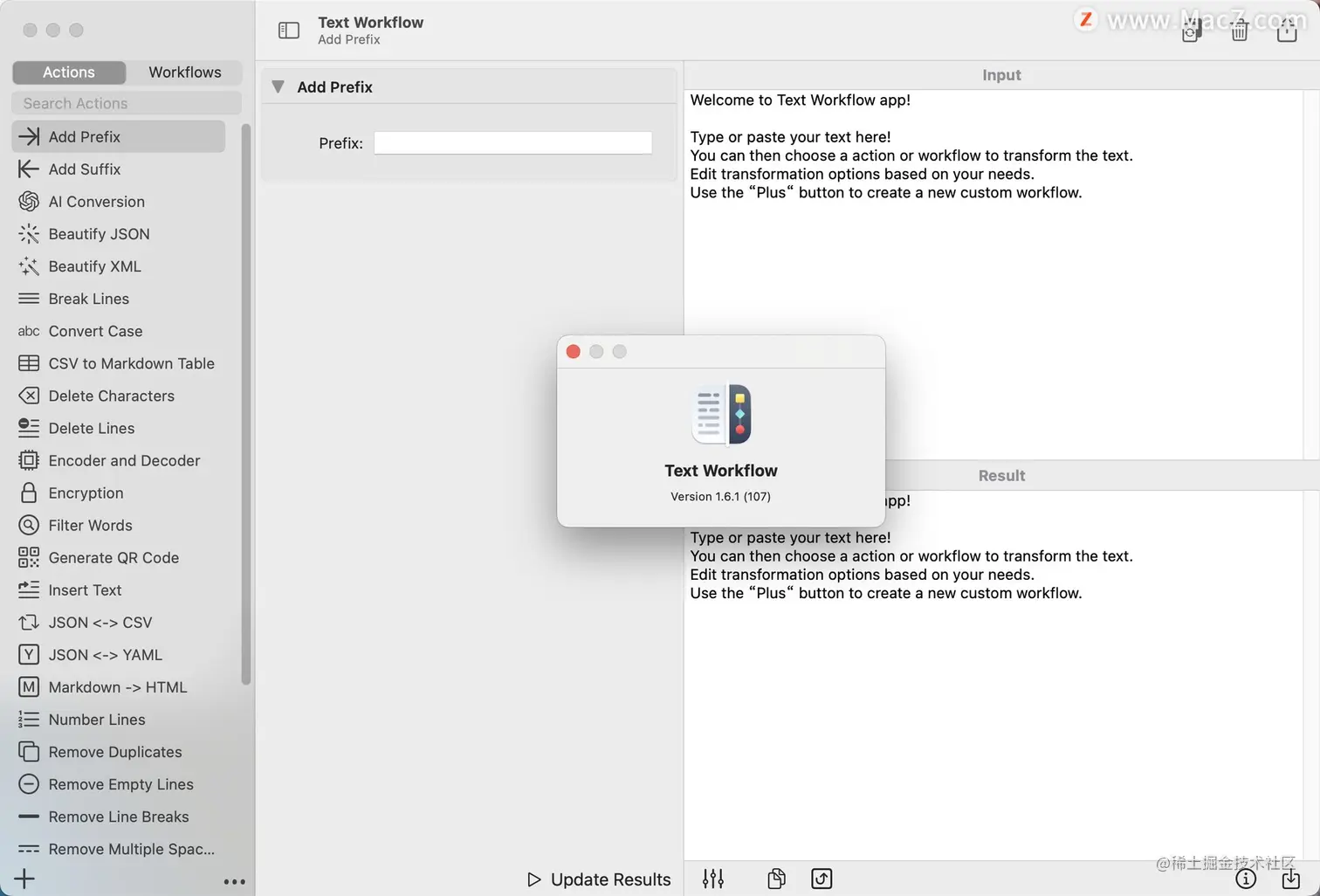
Task: Close the Text Workflow about dialog
Action: [573, 351]
